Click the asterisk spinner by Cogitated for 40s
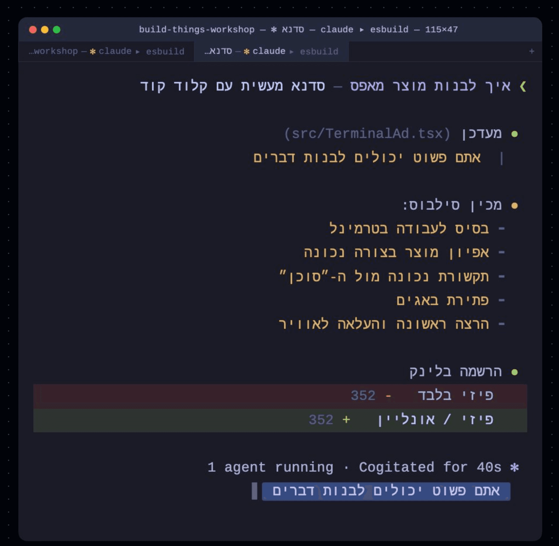The width and height of the screenshot is (559, 546). (x=515, y=468)
